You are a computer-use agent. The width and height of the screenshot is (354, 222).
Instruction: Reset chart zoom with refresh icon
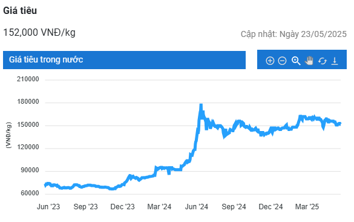(323, 61)
